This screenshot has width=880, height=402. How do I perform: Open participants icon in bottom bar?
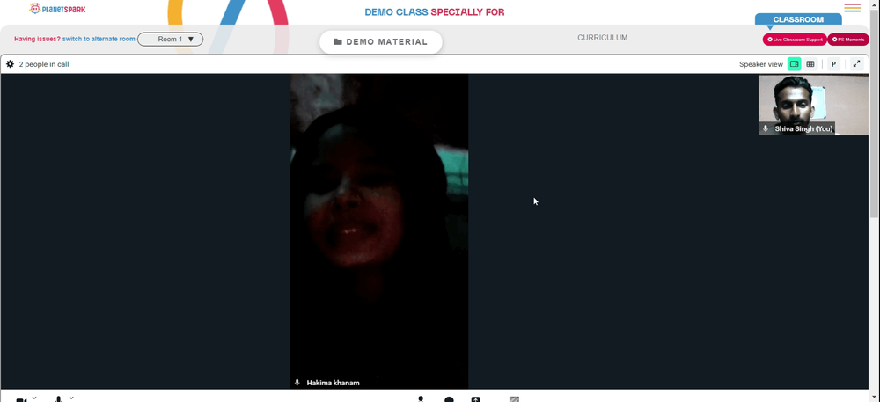(421, 399)
